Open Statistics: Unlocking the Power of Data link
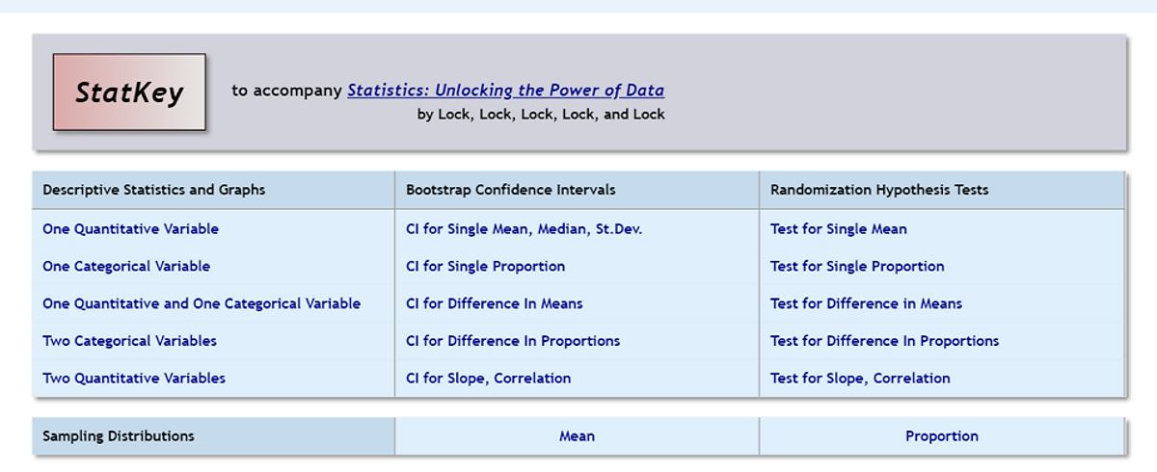1157x472 pixels. (505, 91)
